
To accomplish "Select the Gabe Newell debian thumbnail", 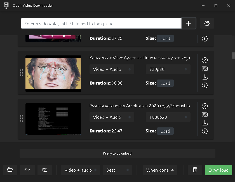I will (53, 74).
